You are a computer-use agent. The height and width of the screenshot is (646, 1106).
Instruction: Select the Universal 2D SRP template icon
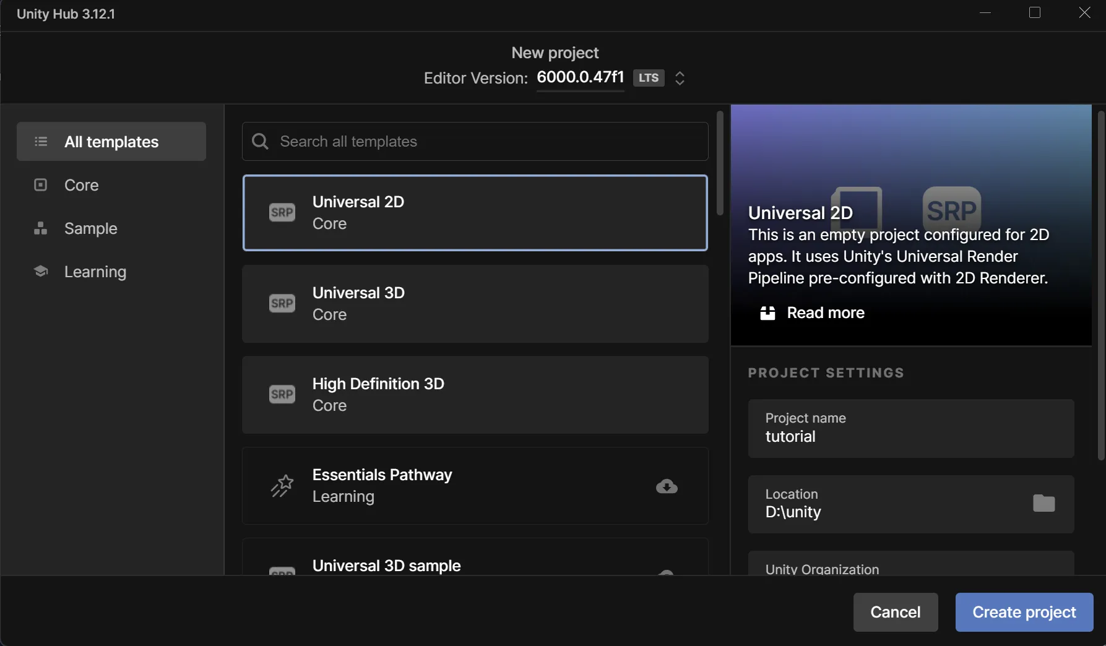click(x=282, y=212)
